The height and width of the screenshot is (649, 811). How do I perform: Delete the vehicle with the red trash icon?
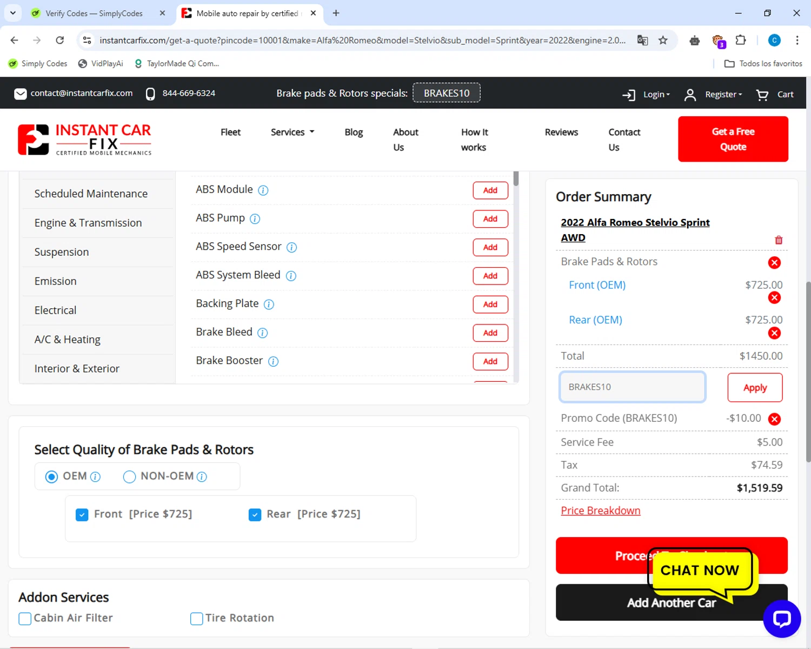pos(779,240)
